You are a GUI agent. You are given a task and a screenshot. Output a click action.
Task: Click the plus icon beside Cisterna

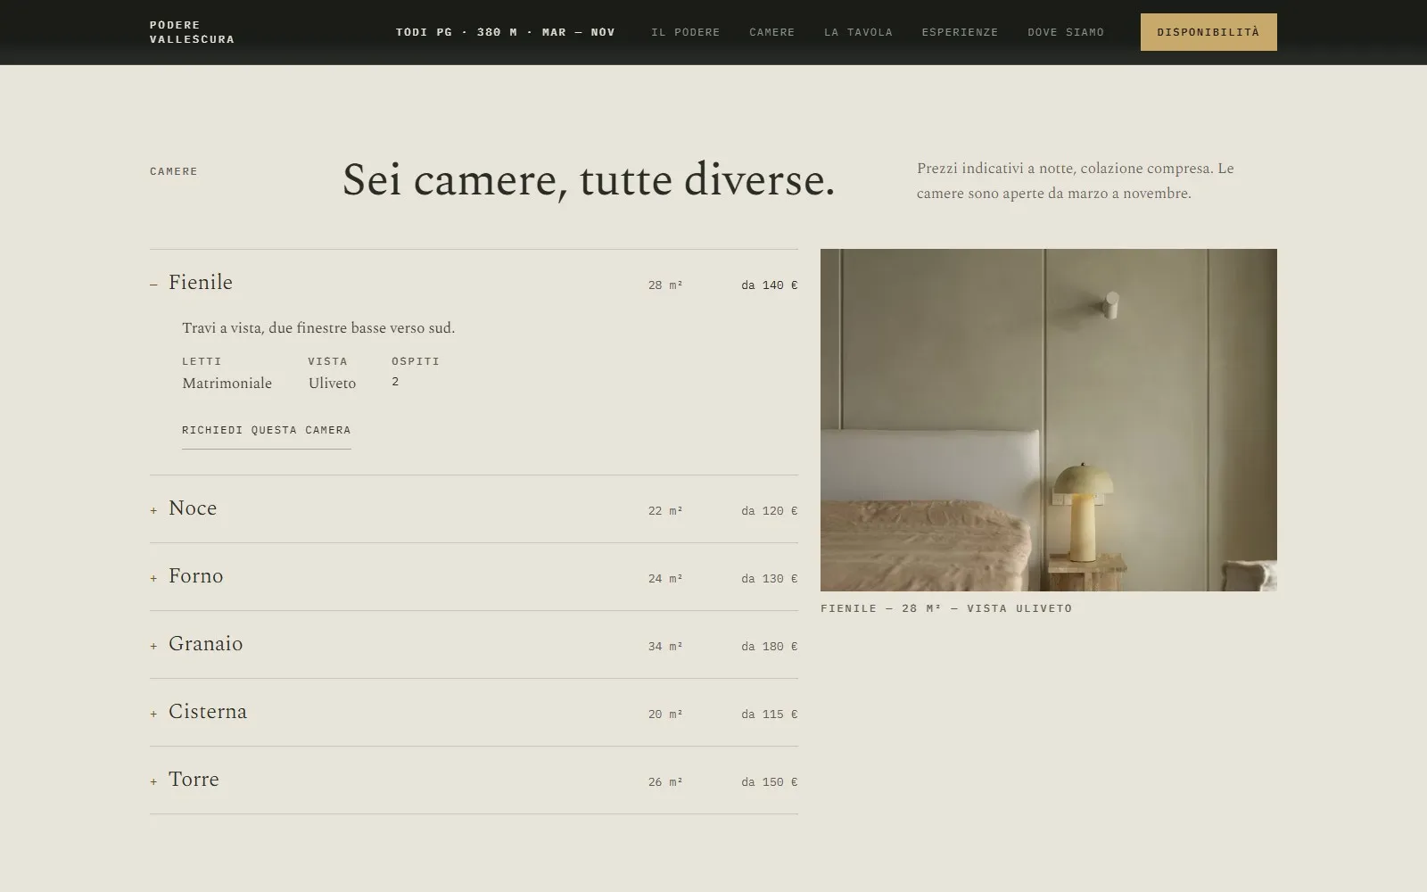tap(153, 714)
